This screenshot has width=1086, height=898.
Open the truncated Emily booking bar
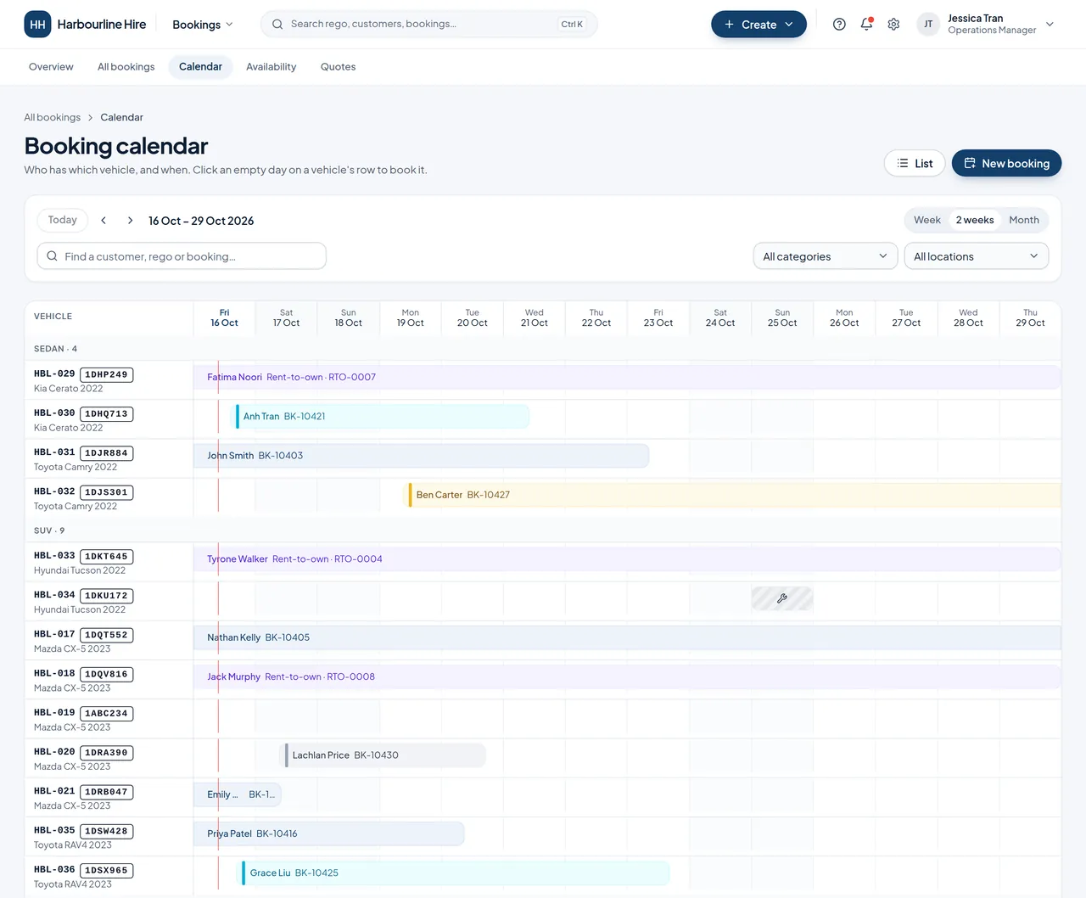238,795
